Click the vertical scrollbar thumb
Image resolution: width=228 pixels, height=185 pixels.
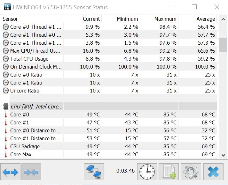point(223,45)
